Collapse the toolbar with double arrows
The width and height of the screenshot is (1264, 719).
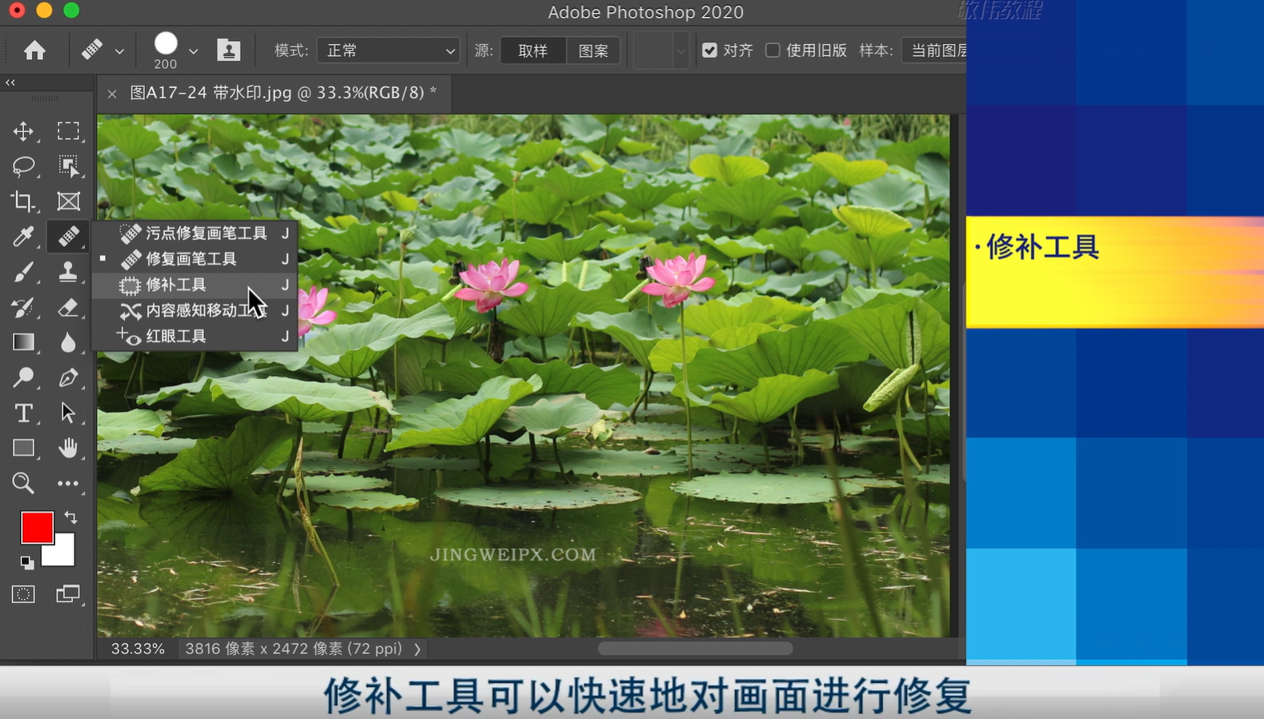[x=10, y=82]
